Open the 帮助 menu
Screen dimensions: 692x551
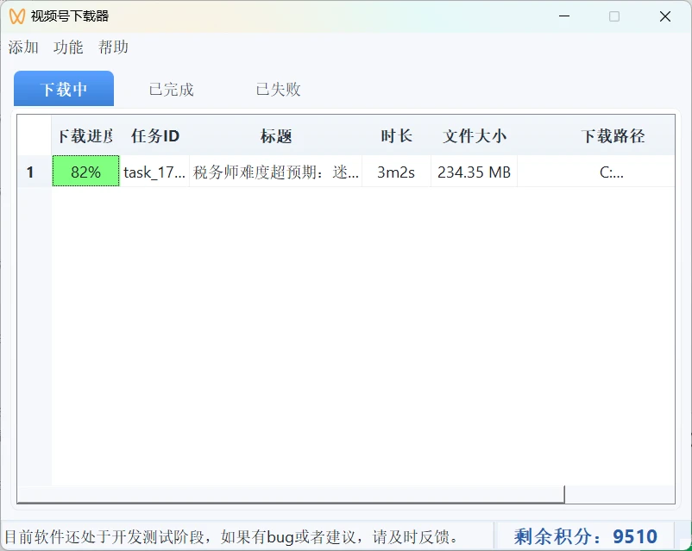click(113, 47)
